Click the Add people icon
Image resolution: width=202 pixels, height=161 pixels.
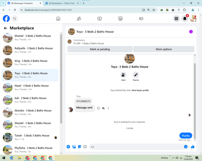[123, 75]
